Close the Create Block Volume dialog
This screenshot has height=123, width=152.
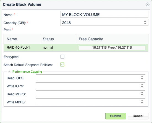(148, 4)
